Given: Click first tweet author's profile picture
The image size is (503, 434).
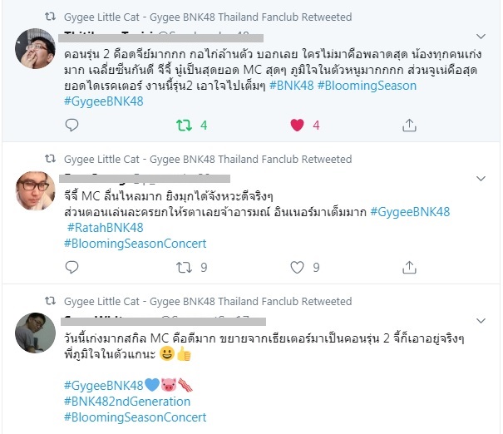Looking at the screenshot, I should [x=35, y=49].
